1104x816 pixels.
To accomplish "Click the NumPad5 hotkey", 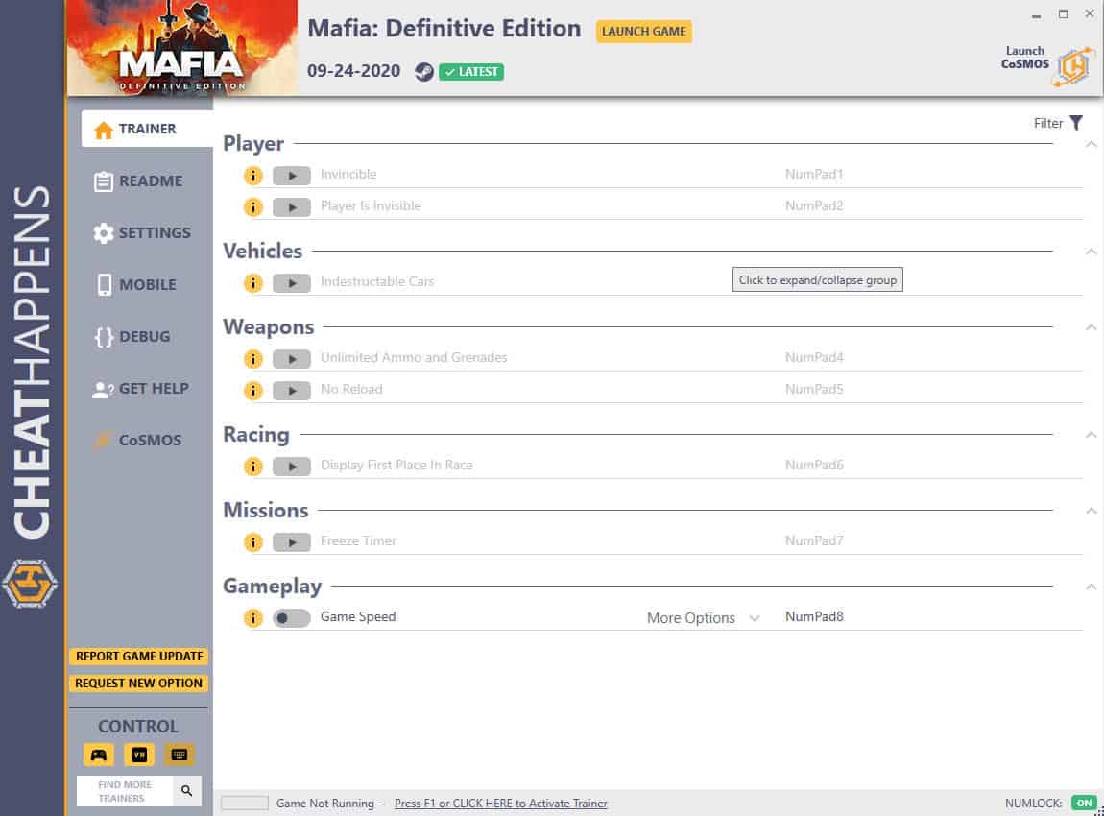I will [814, 389].
